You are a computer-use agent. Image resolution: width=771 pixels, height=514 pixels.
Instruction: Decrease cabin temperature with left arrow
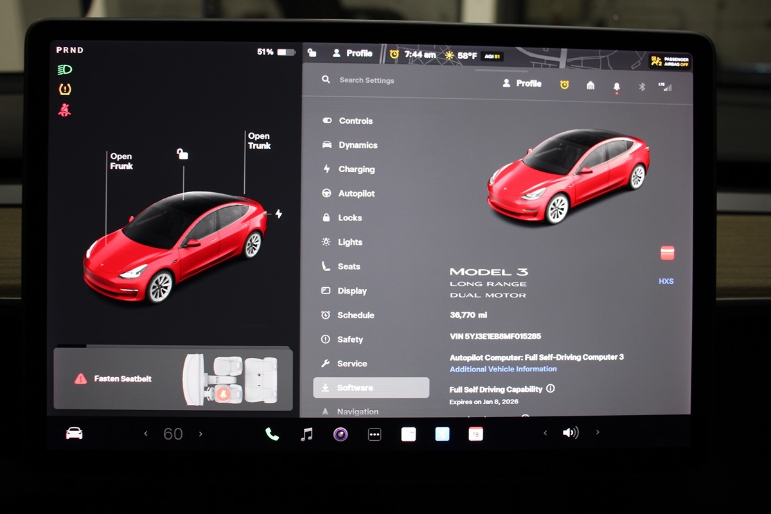146,434
